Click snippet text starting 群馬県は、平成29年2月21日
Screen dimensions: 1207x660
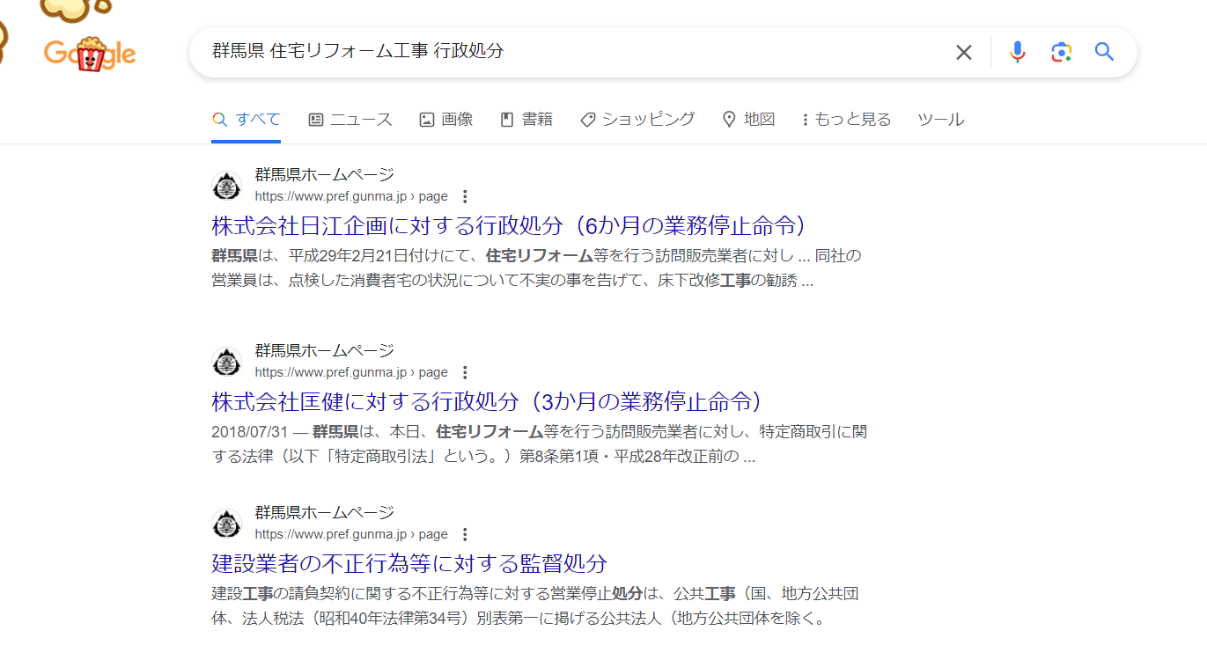(x=536, y=268)
